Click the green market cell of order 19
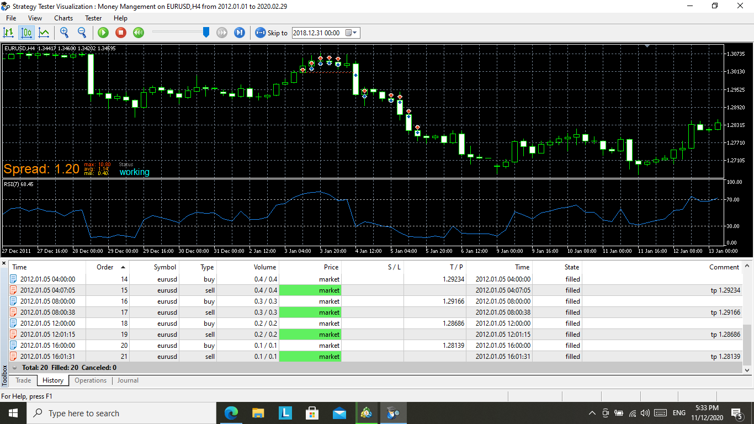This screenshot has width=754, height=424. tap(310, 335)
